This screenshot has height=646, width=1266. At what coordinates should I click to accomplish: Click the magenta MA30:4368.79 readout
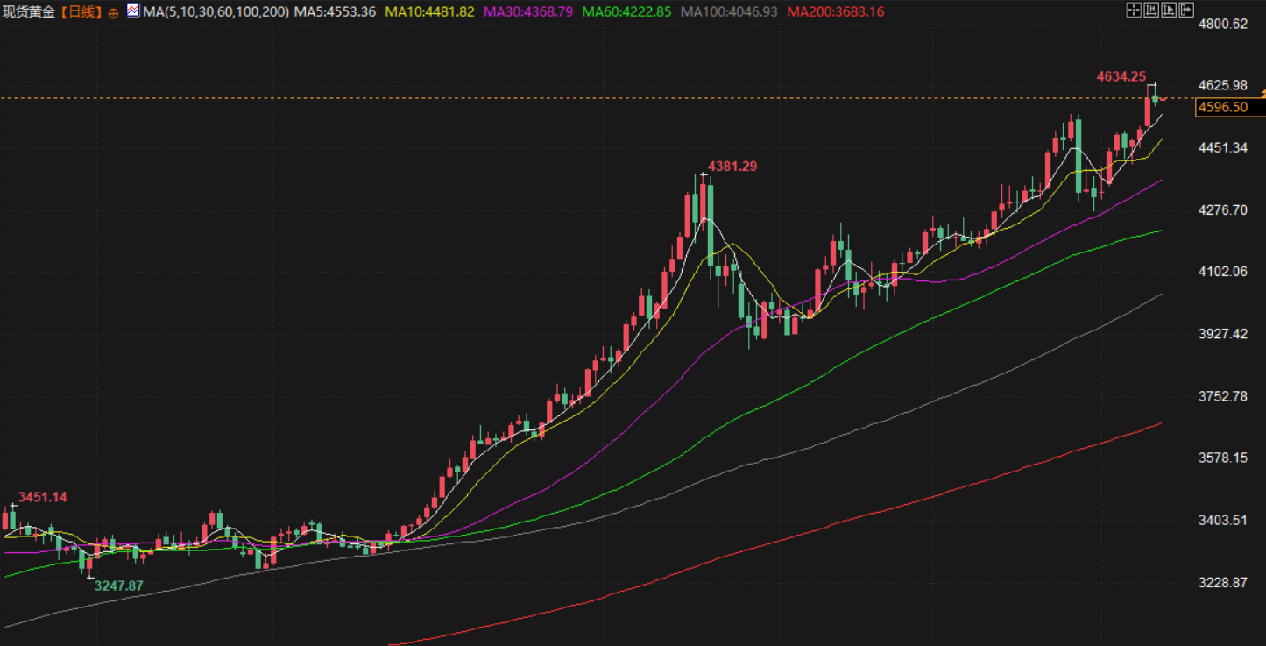(x=528, y=12)
